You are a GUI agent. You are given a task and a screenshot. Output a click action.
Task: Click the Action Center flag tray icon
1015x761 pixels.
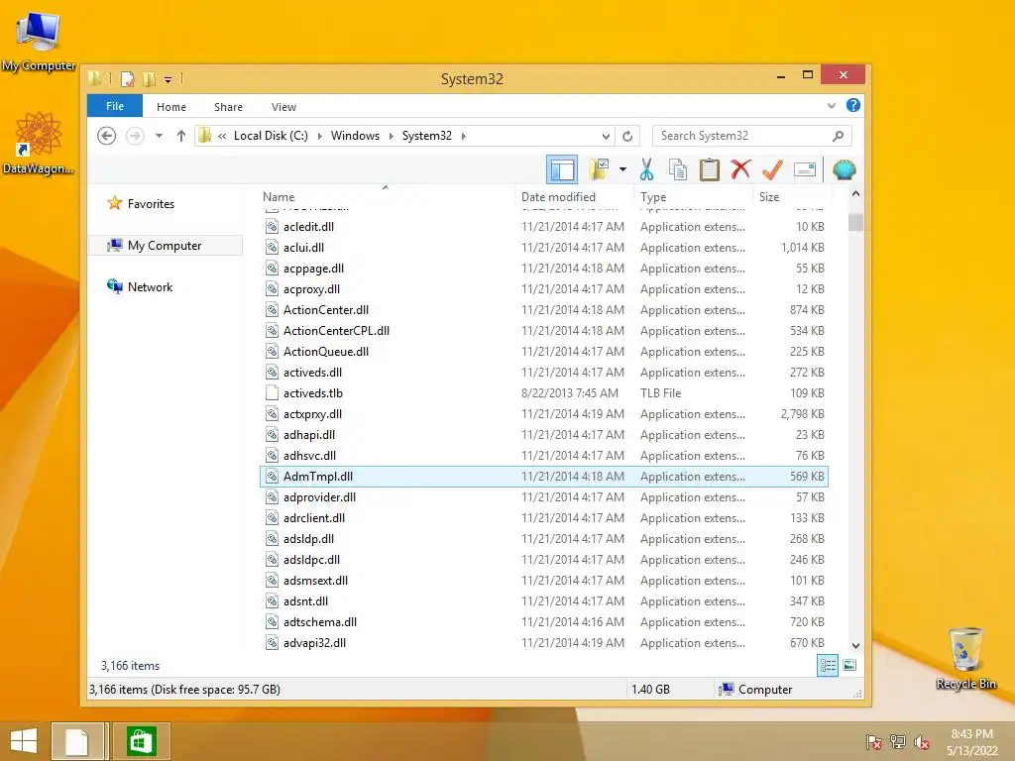click(873, 742)
